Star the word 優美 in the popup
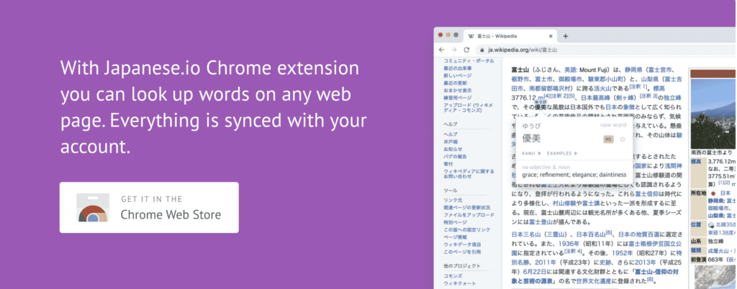 pyautogui.click(x=623, y=139)
